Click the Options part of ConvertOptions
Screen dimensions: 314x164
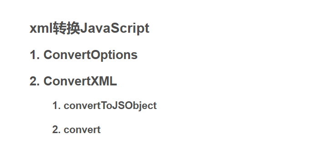point(114,55)
